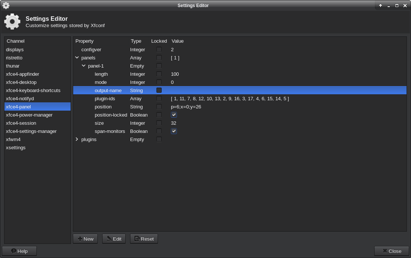Click the reset icon on Reset button
411x258 pixels.
137,239
